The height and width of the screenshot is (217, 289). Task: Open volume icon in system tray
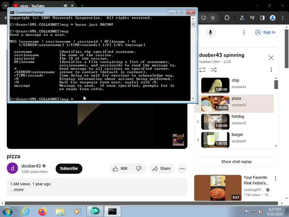[260, 212]
